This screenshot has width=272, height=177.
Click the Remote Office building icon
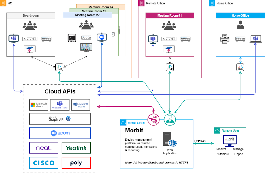(141, 3)
